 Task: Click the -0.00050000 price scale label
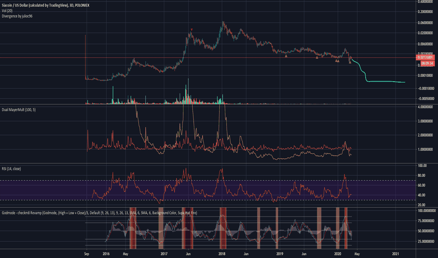[425, 99]
